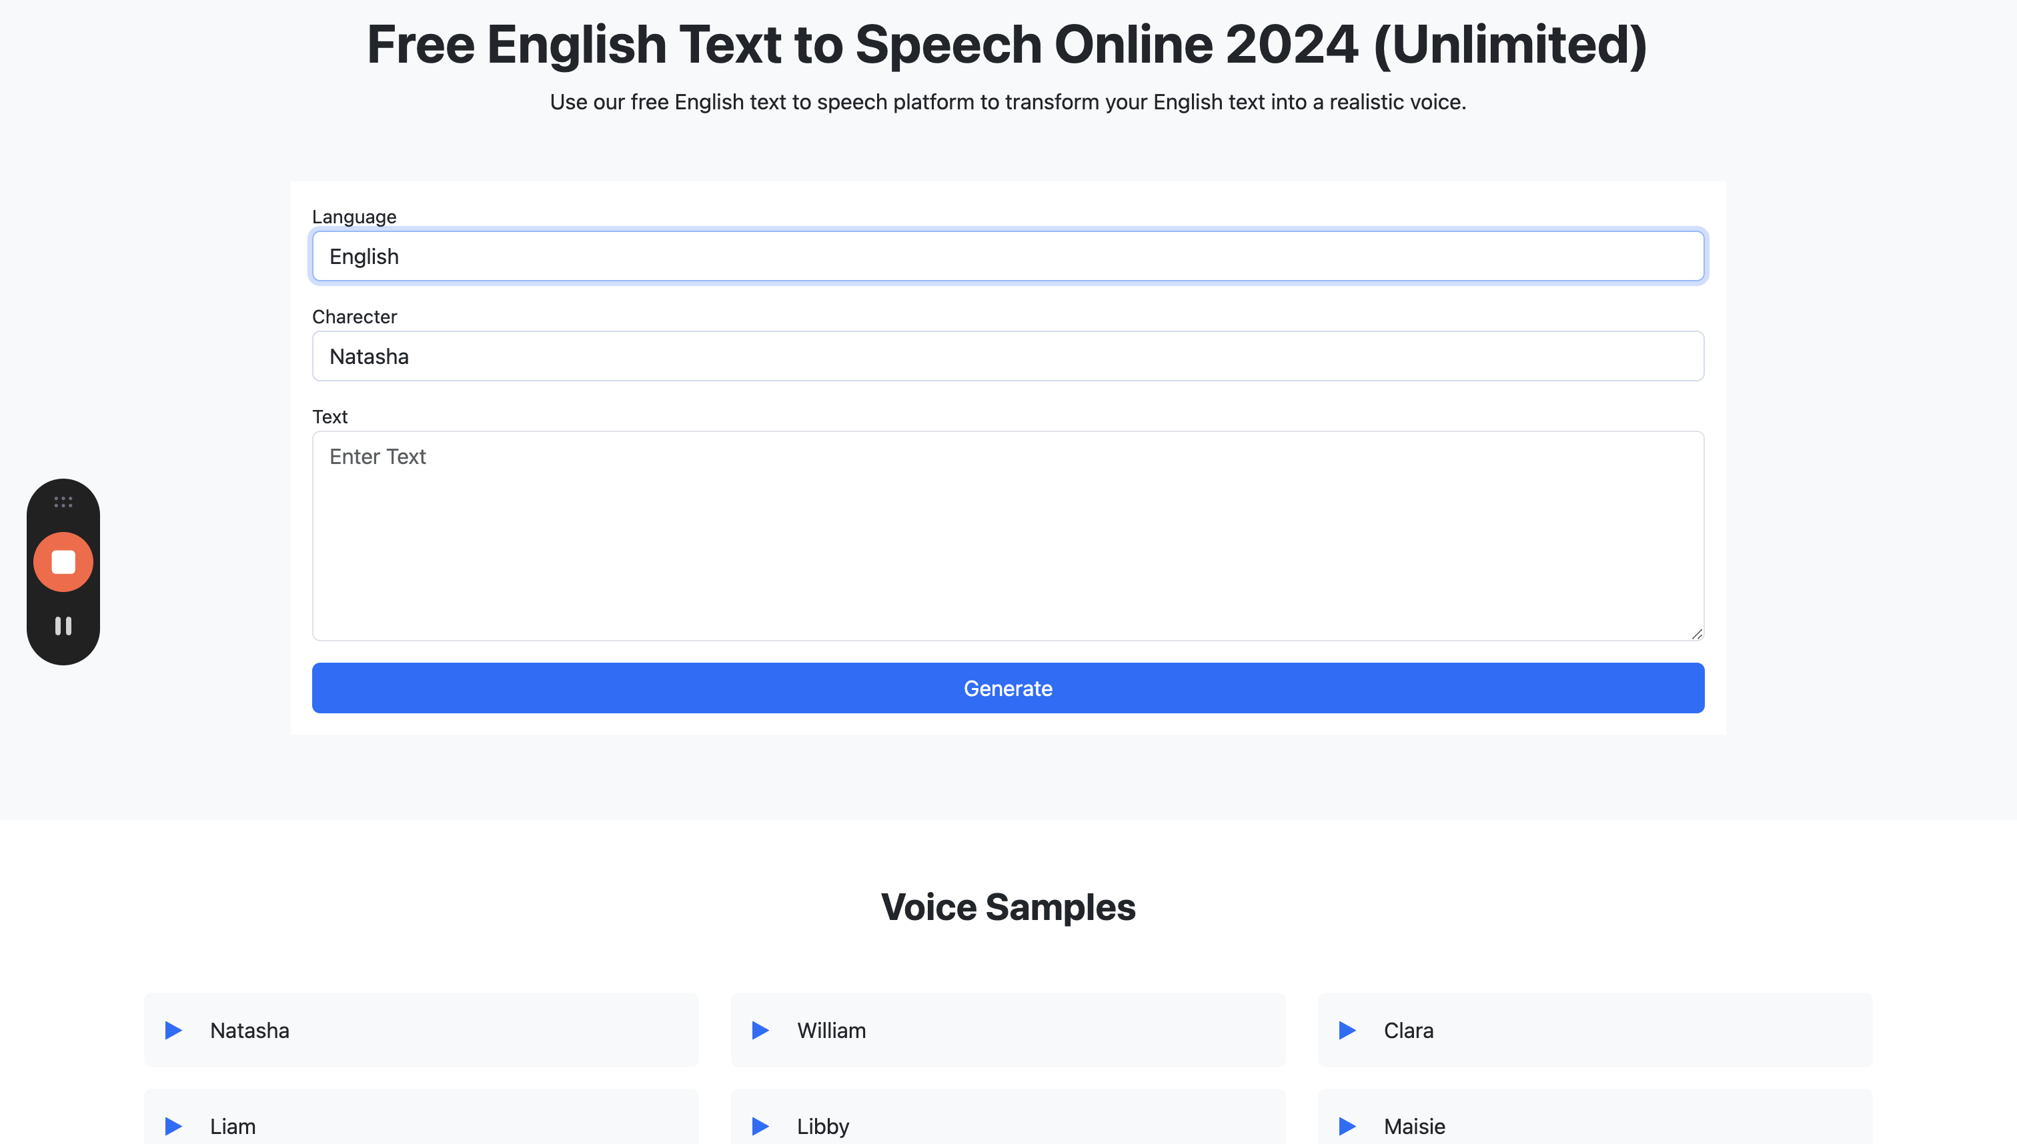Click the Generate button

(1008, 688)
